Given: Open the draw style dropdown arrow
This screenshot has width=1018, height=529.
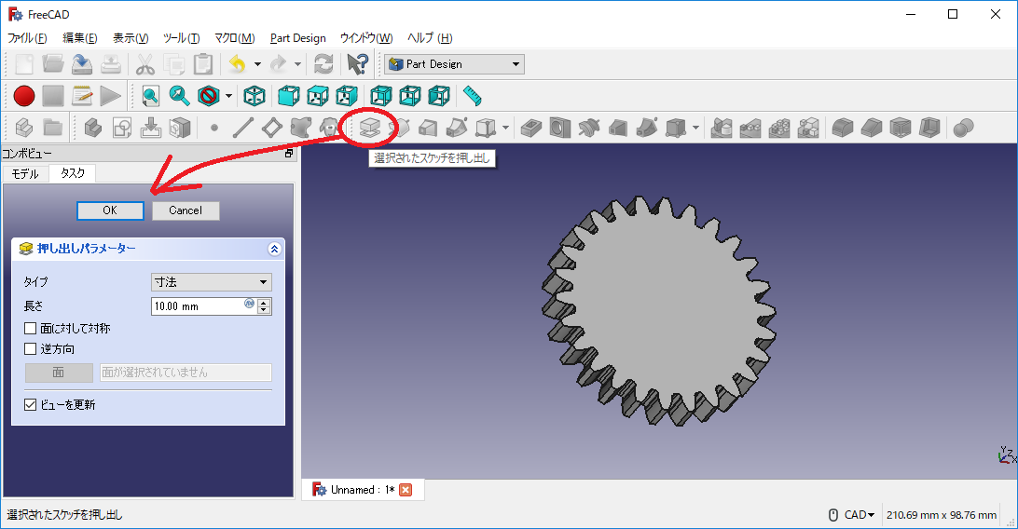Looking at the screenshot, I should [x=228, y=96].
